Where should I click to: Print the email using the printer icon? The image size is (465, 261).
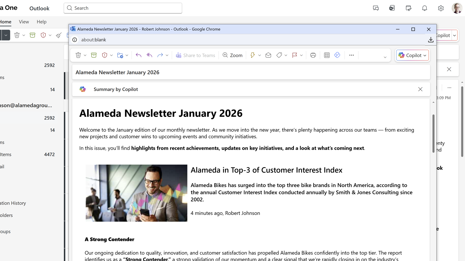coord(313,55)
